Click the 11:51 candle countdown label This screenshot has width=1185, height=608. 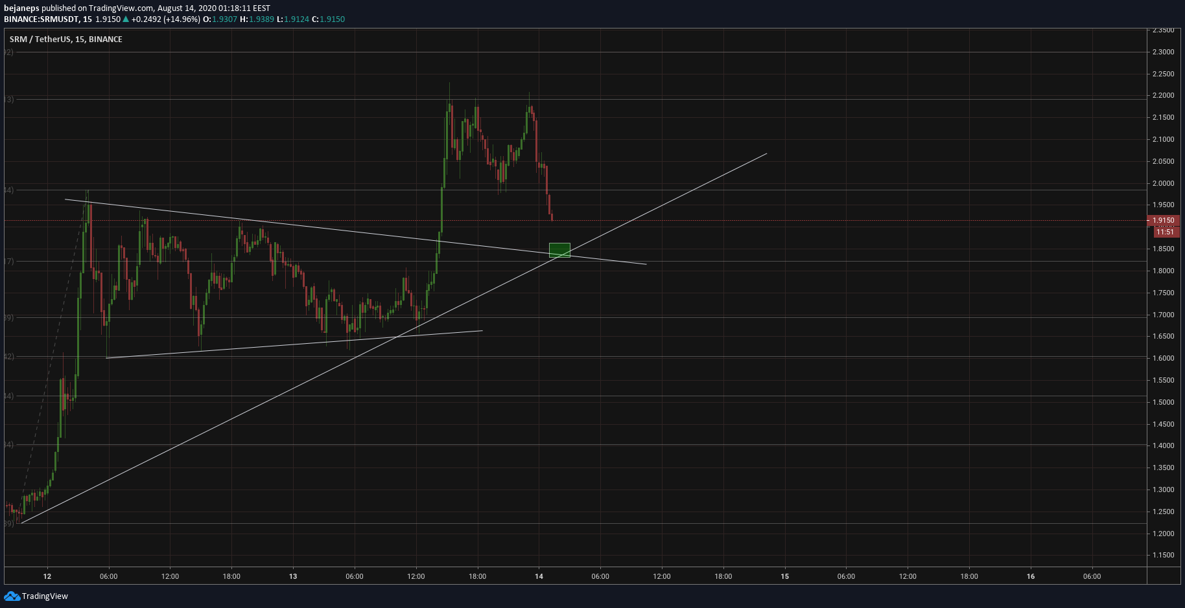pyautogui.click(x=1165, y=232)
